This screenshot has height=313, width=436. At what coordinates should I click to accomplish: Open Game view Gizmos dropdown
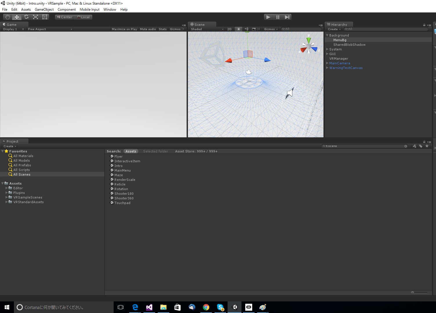pos(177,29)
